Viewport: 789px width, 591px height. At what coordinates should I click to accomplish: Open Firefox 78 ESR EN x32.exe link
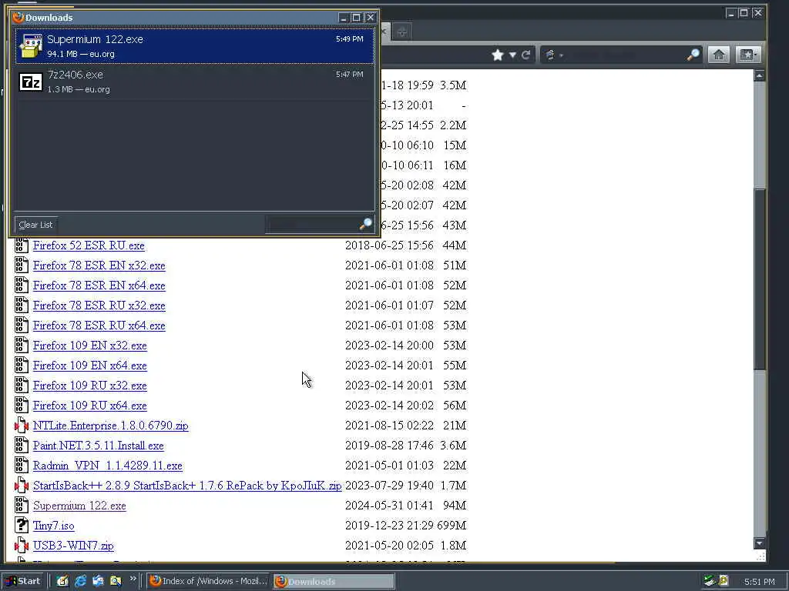pos(99,265)
